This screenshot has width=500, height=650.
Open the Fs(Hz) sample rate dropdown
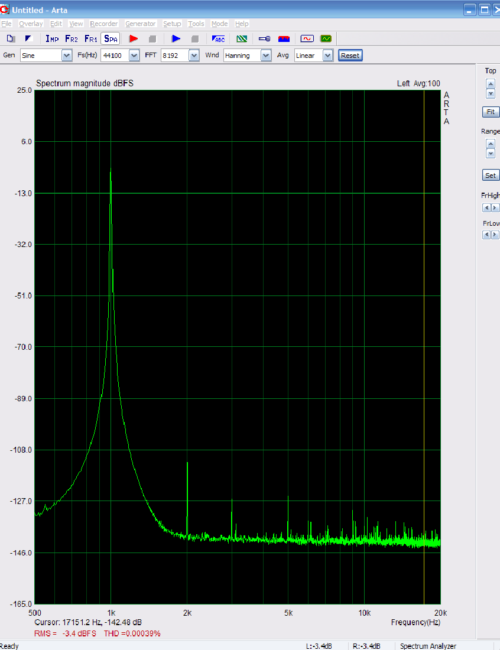click(134, 56)
